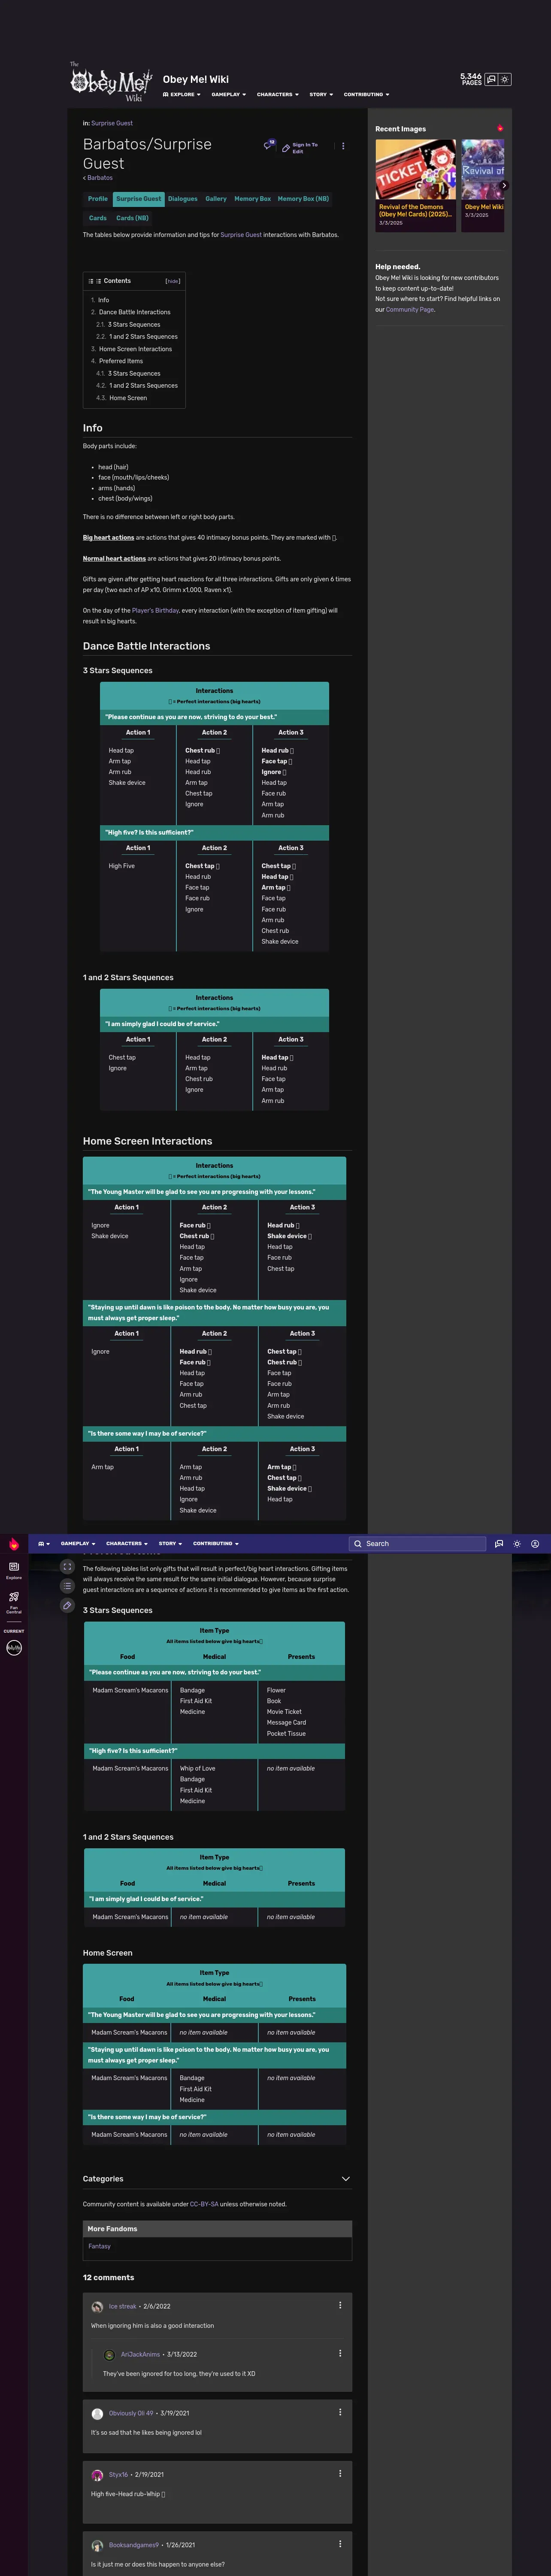The height and width of the screenshot is (2576, 551).
Task: Toggle light/dark theme beside the 5,346 pages count
Action: point(505,79)
